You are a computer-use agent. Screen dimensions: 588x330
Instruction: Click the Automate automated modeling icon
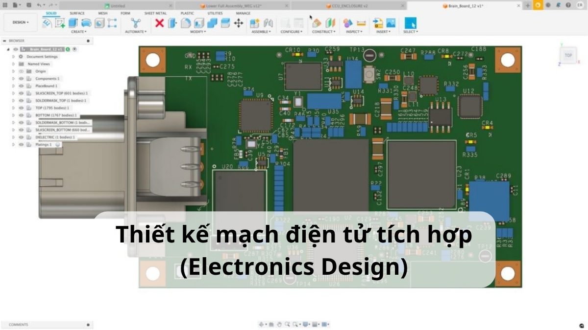click(136, 22)
